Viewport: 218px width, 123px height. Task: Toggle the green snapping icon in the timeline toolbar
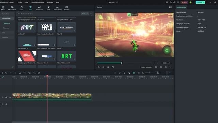134,73
